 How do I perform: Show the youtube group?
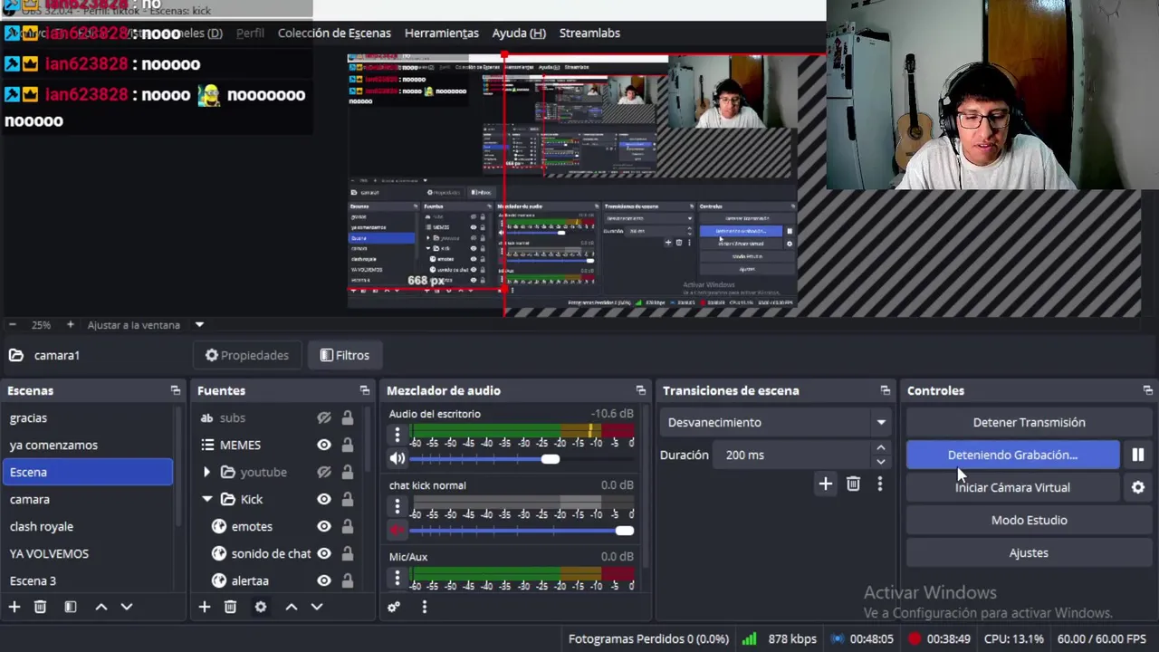324,472
